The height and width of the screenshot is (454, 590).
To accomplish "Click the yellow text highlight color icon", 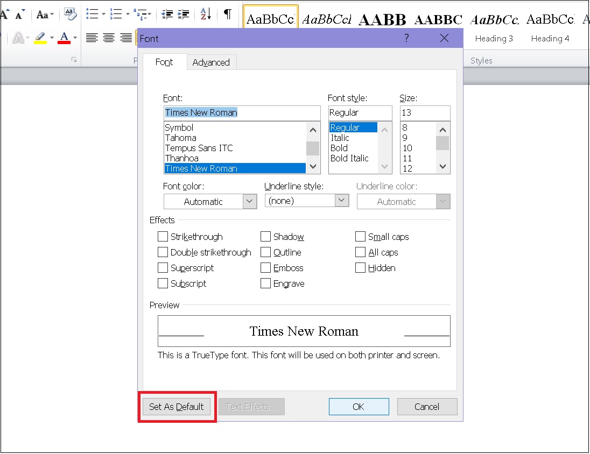I will point(40,38).
